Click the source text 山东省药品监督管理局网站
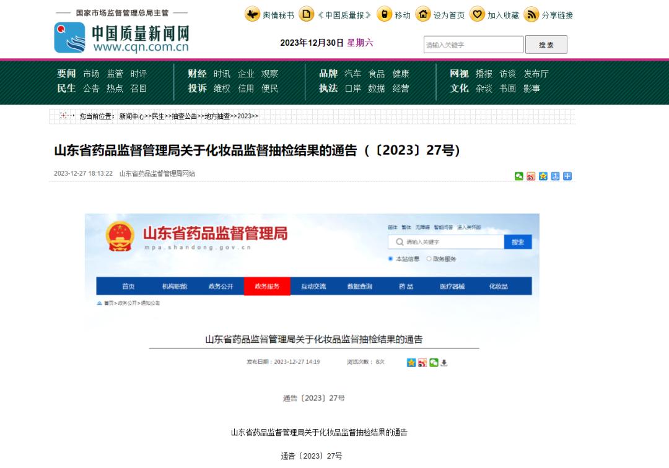Screen dimensions: 669x468 point(157,173)
